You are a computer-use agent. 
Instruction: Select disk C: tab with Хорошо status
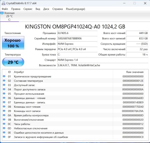tap(9, 16)
